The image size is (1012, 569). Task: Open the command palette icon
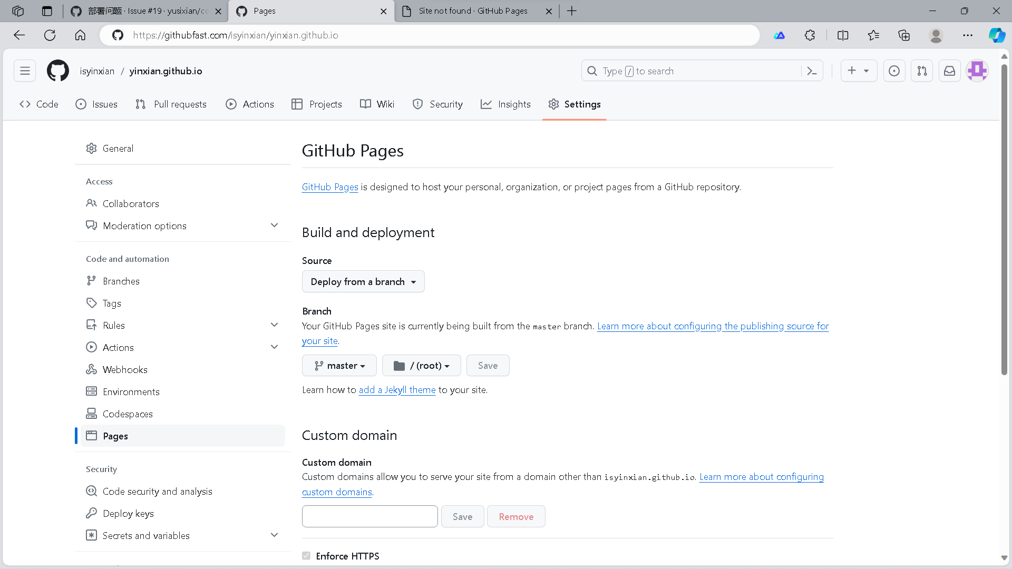click(x=812, y=71)
